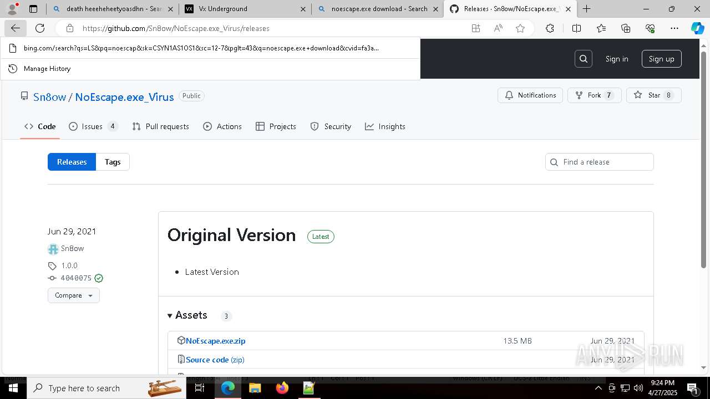Open Edge Settings and more menu
Viewport: 710px width, 399px height.
(x=674, y=28)
